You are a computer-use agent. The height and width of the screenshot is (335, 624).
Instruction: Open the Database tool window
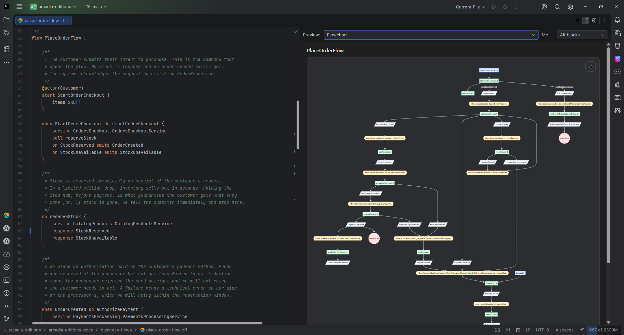(617, 46)
